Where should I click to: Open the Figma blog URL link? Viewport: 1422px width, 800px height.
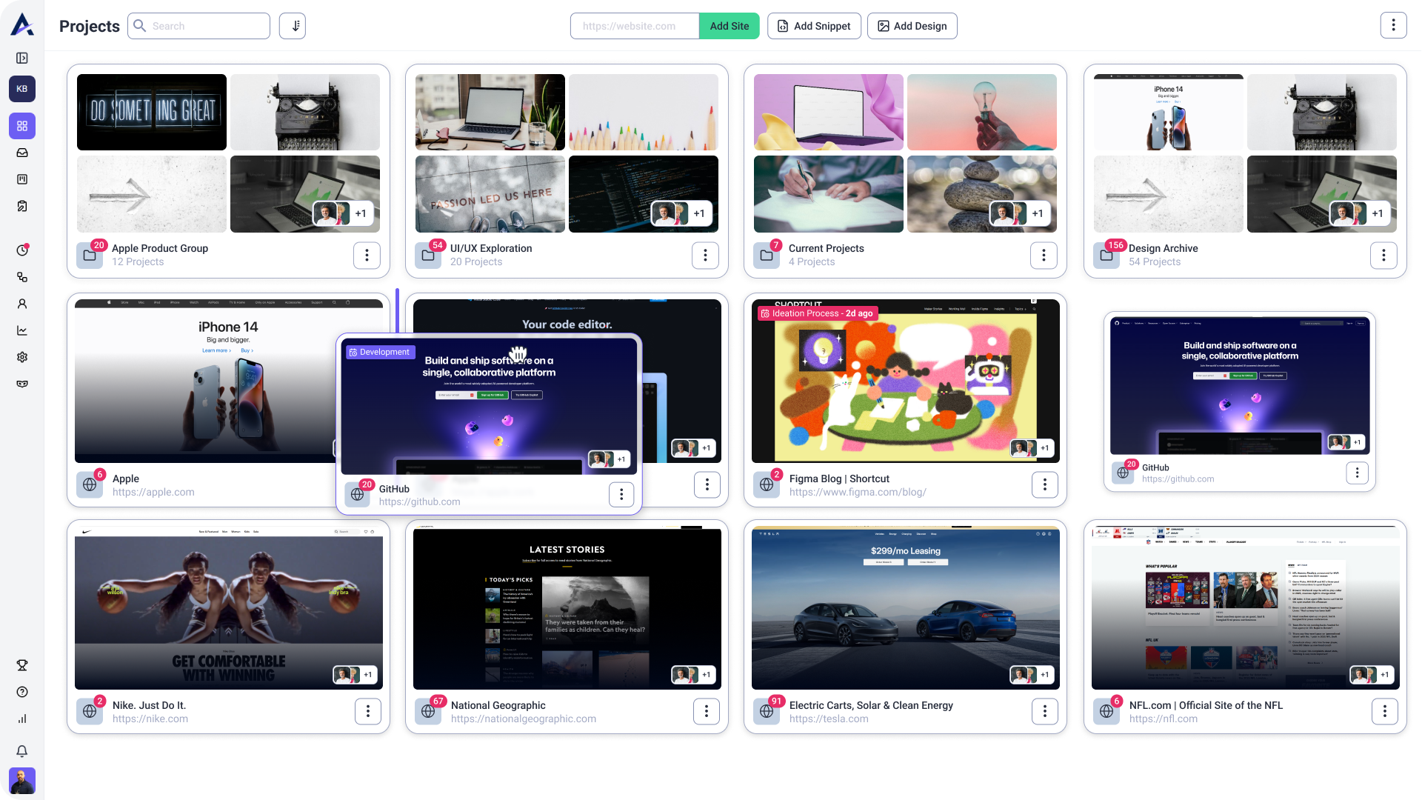pyautogui.click(x=858, y=492)
